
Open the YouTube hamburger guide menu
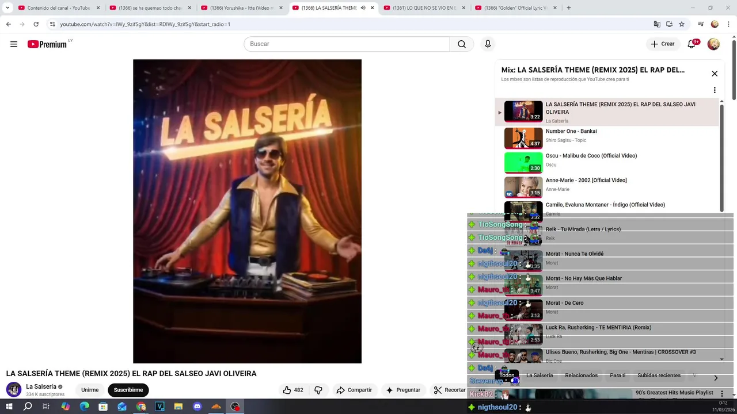(x=14, y=44)
